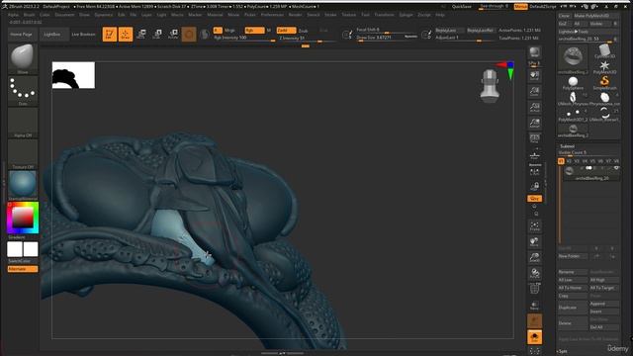This screenshot has width=633, height=356.
Task: Open the Move brush thumbnail
Action: 23,59
